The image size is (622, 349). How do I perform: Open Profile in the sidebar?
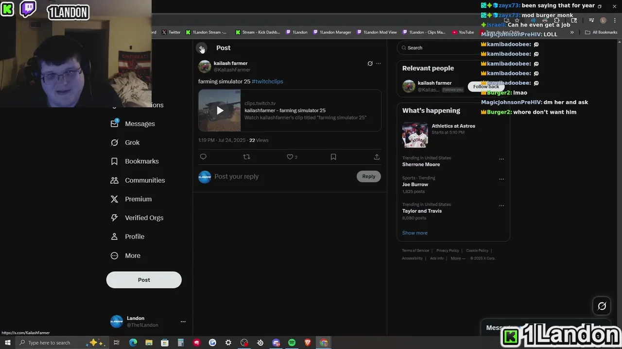(x=128, y=237)
